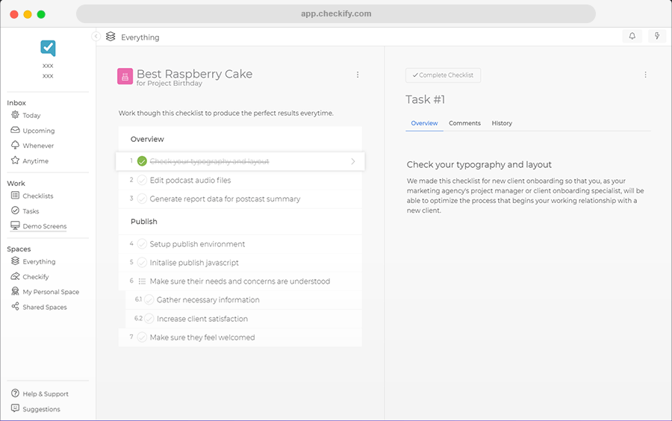The image size is (672, 421).
Task: Switch to the Comments tab
Action: click(464, 123)
